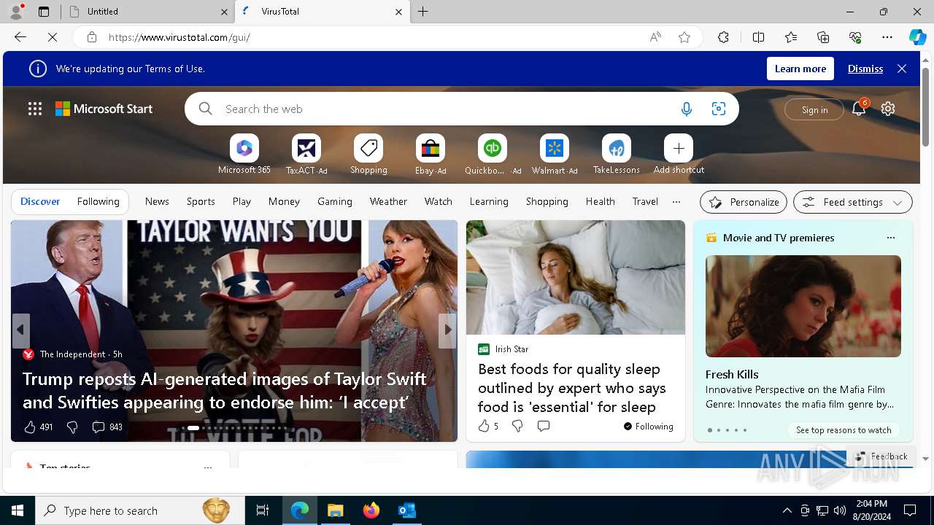Open visual search camera icon
Image resolution: width=934 pixels, height=525 pixels.
pos(719,109)
